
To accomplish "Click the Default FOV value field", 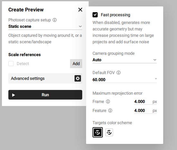I will pos(125,80).
